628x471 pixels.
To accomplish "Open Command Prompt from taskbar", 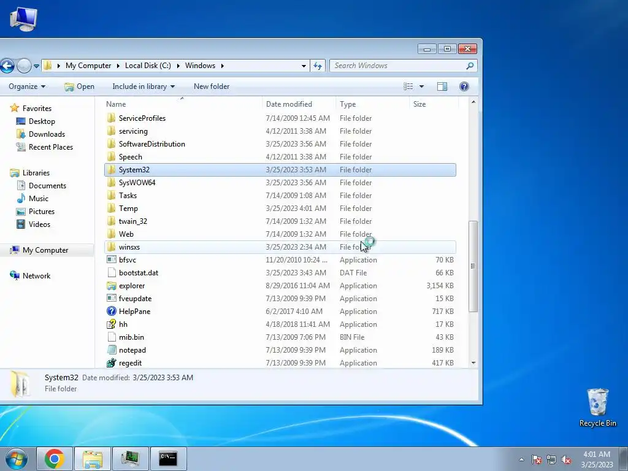I will 168,459.
